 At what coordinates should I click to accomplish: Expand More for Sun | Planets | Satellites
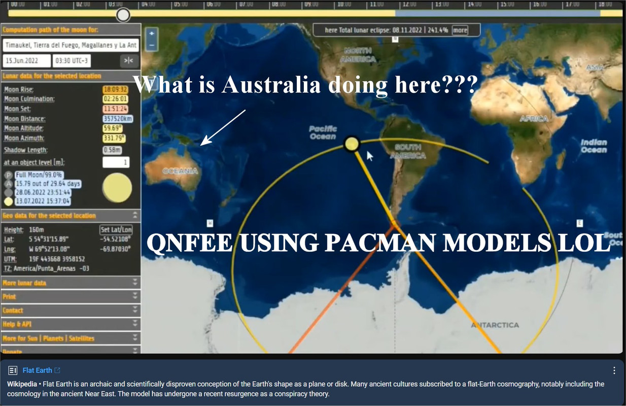tap(71, 338)
